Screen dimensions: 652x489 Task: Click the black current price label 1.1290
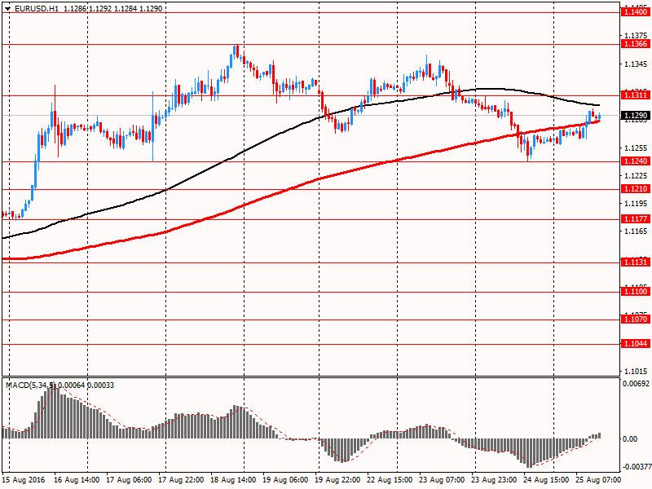click(636, 115)
